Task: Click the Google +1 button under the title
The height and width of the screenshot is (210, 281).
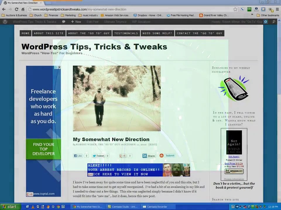Action: click(122, 156)
